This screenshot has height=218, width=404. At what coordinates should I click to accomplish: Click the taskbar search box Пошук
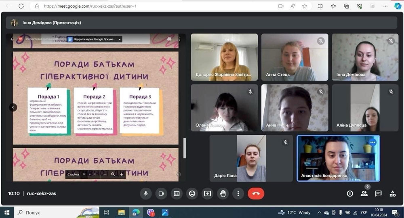(x=57, y=213)
